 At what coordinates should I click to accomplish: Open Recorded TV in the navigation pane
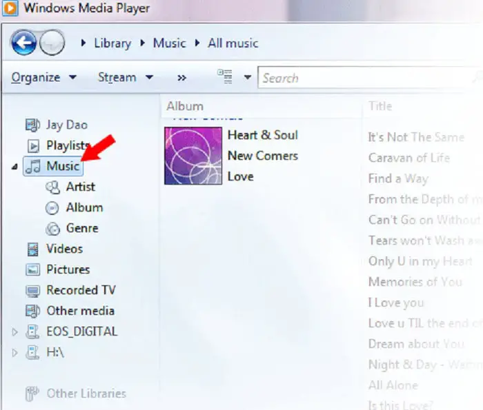coord(81,290)
